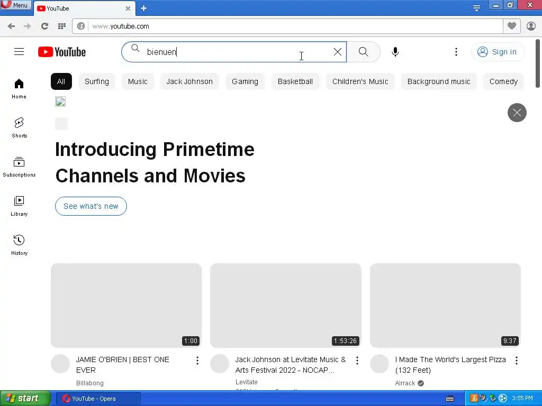Click the keyboard icon in taskbar
This screenshot has height=406, width=542.
click(450, 399)
